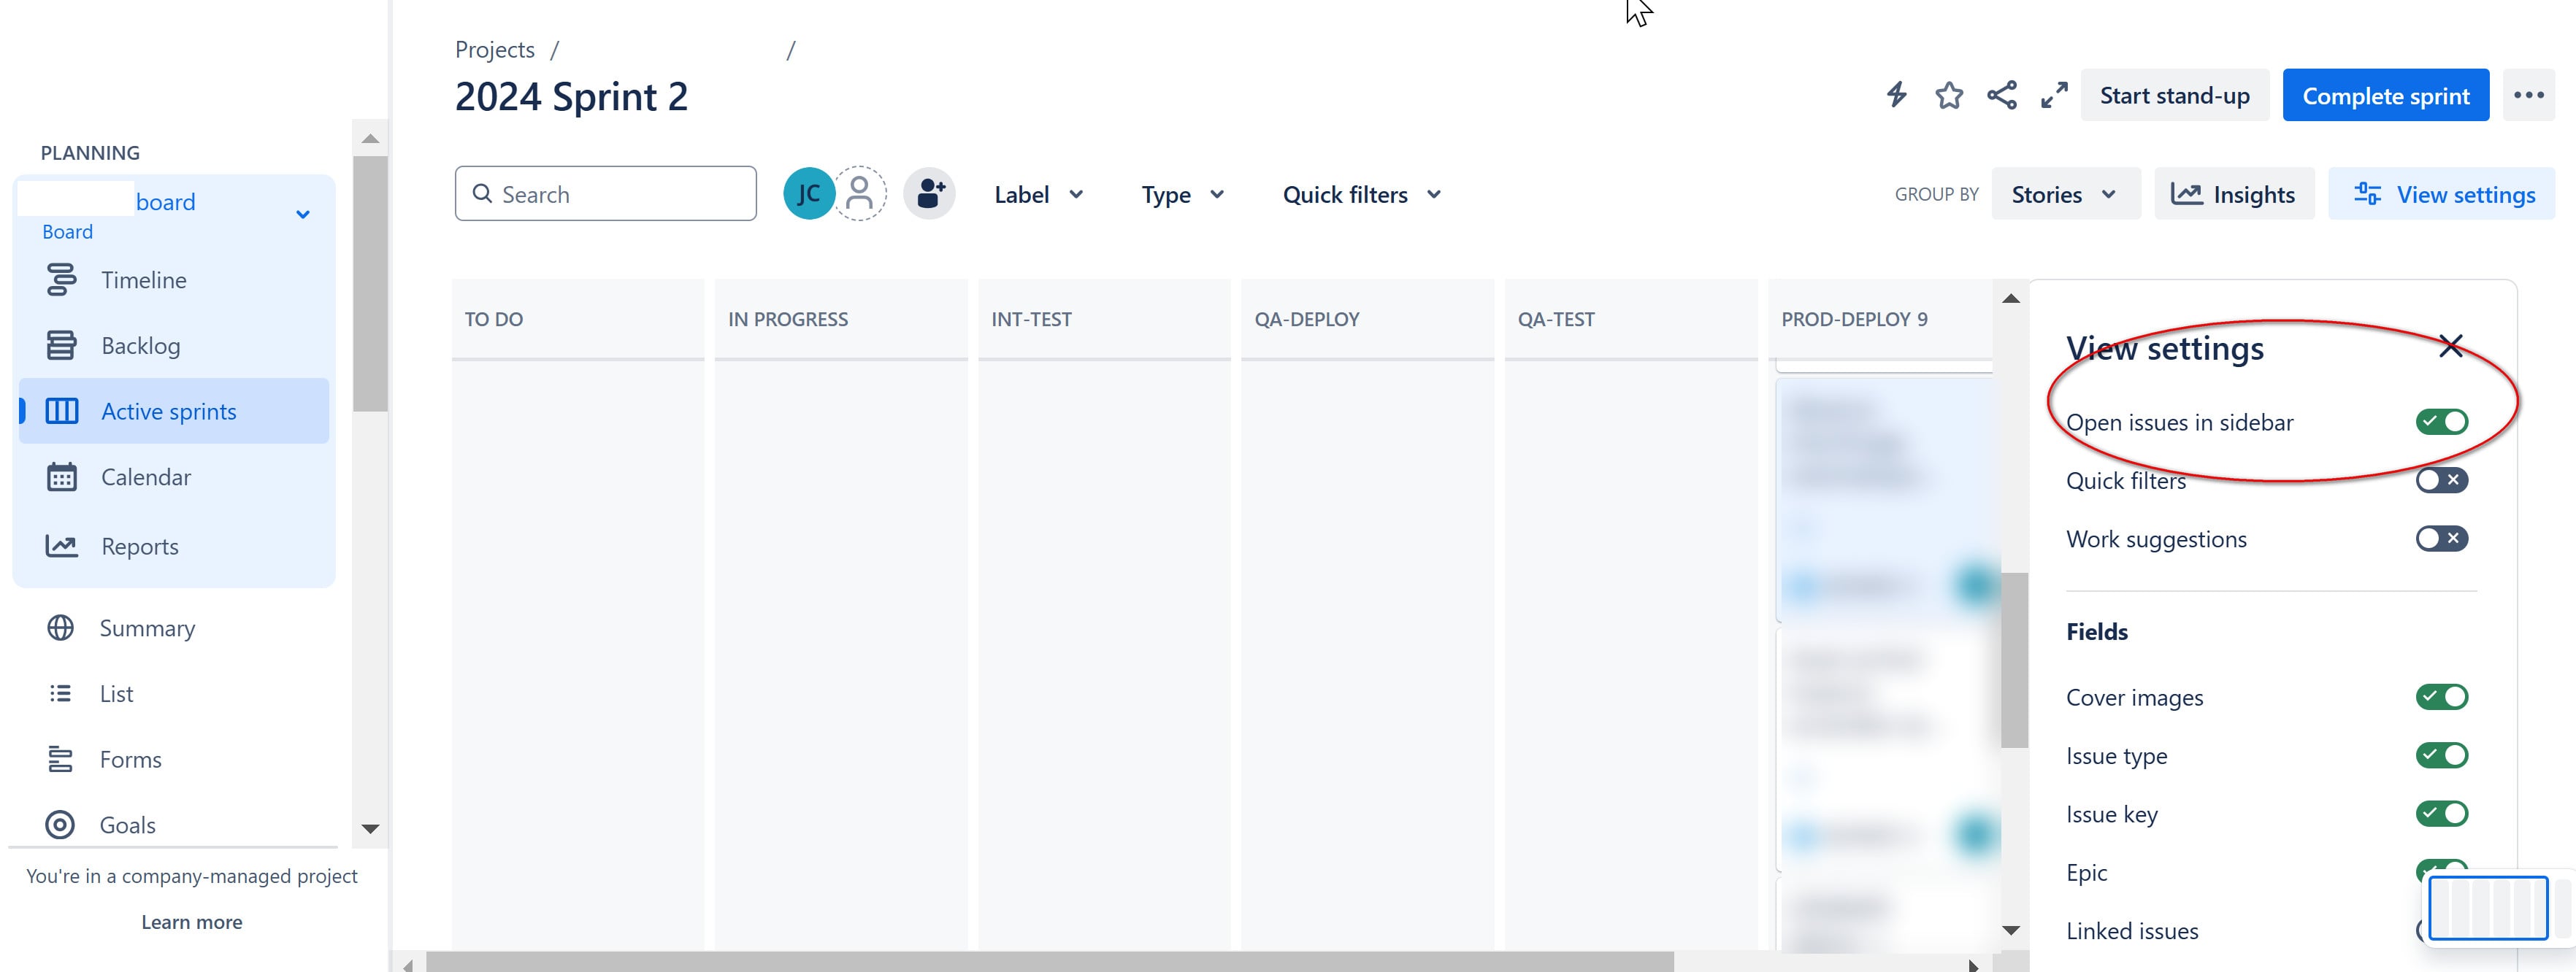Viewport: 2576px width, 972px height.
Task: Click the Learn more link
Action: pyautogui.click(x=192, y=922)
